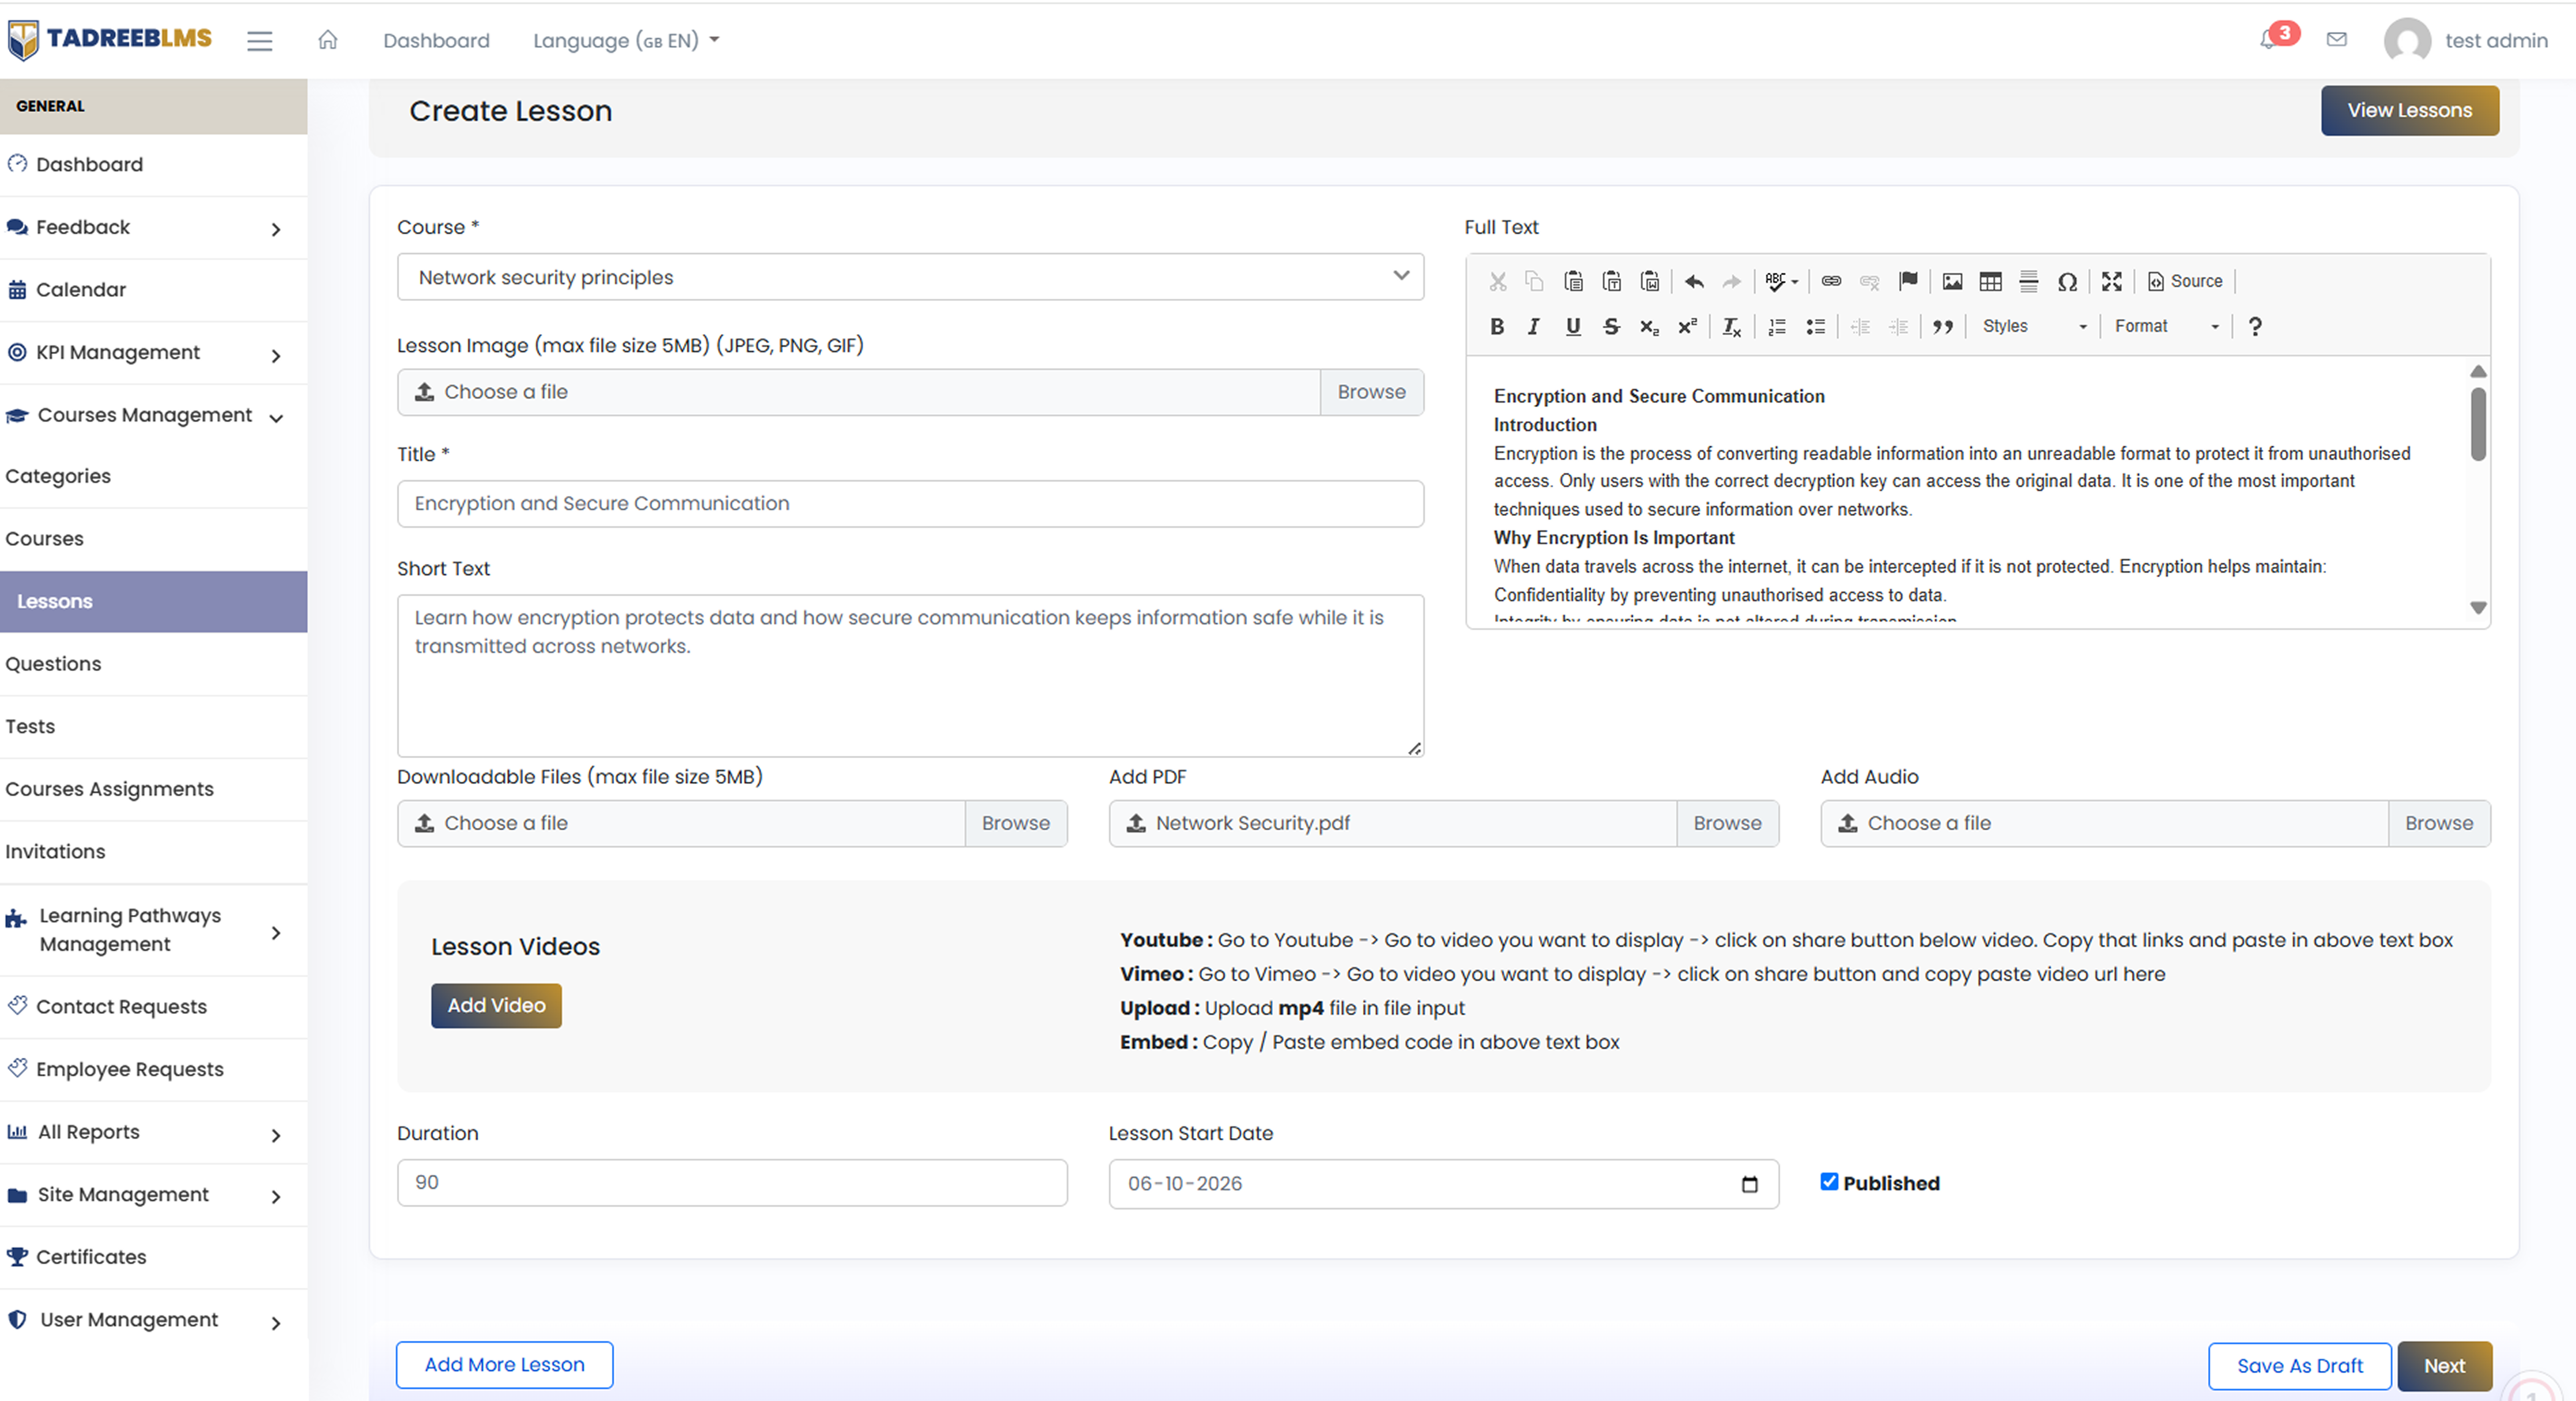The image size is (2576, 1401).
Task: Choose Paste as plain text icon
Action: [x=1611, y=282]
